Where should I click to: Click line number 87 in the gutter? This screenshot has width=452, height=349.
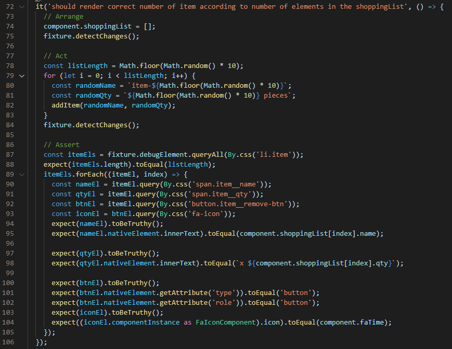[x=10, y=155]
